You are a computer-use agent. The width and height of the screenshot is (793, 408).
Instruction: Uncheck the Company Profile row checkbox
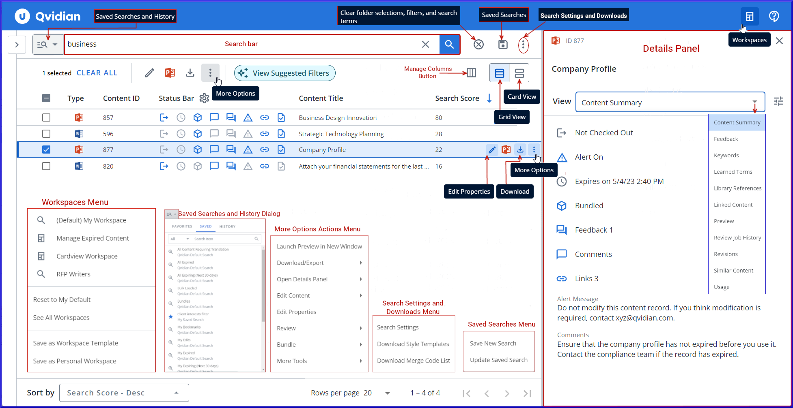click(x=46, y=150)
